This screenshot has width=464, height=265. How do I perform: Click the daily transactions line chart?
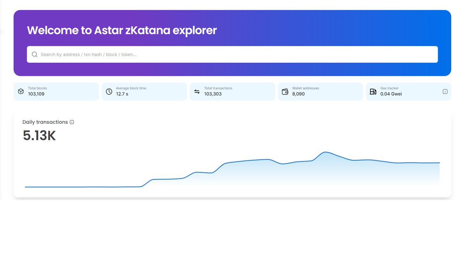coord(232,169)
